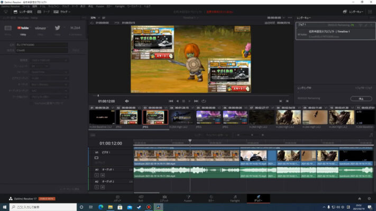Play forward in the viewer
The width and height of the screenshot is (376, 211).
(189, 101)
